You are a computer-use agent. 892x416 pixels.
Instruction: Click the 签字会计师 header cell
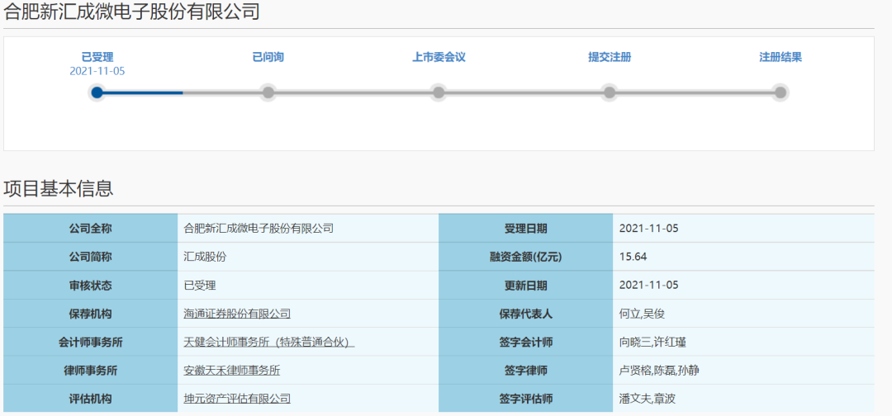coord(525,342)
